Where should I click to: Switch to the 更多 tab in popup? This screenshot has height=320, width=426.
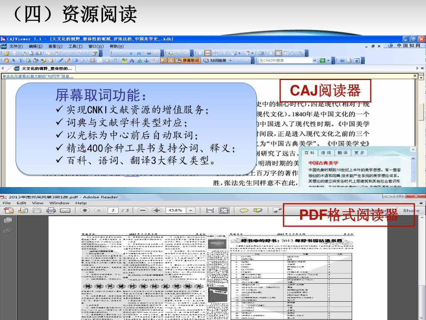359,153
